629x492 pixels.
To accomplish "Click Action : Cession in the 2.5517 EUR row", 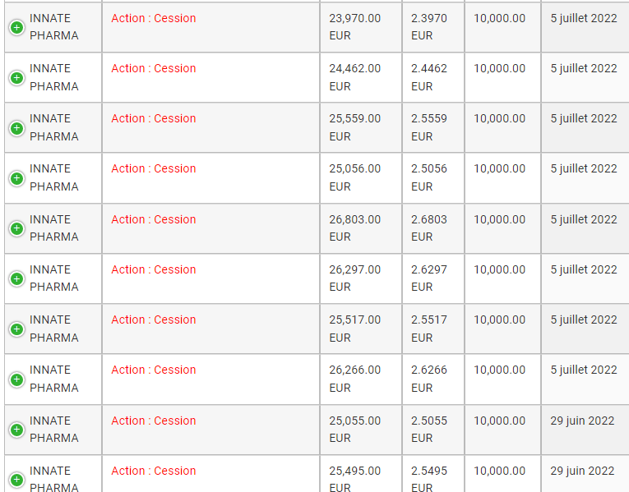I will click(x=154, y=320).
